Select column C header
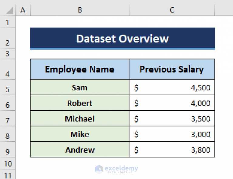This screenshot has height=179, width=233. (x=172, y=10)
